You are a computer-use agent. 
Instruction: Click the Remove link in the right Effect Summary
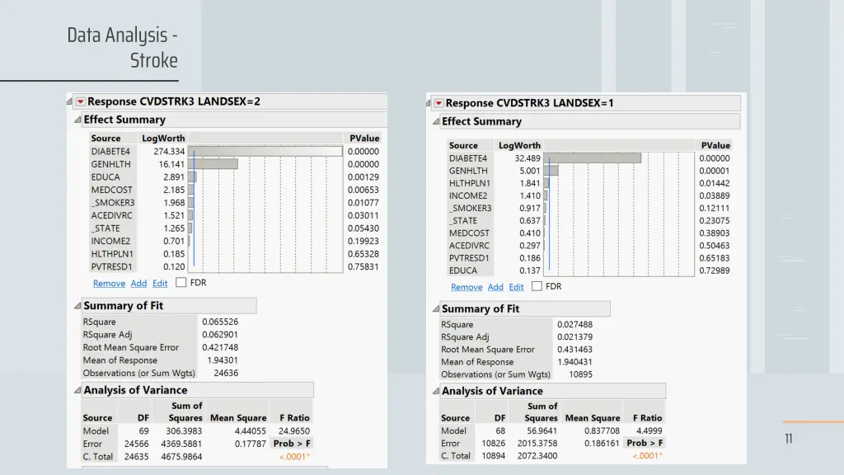point(467,287)
